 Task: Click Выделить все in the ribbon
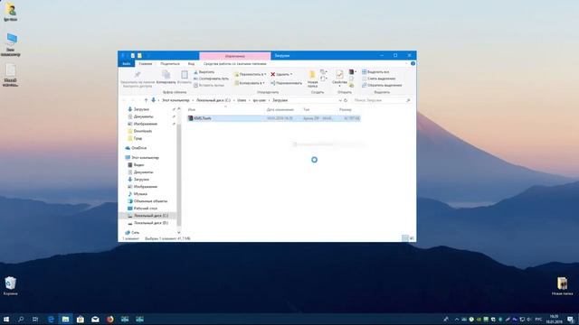(375, 72)
